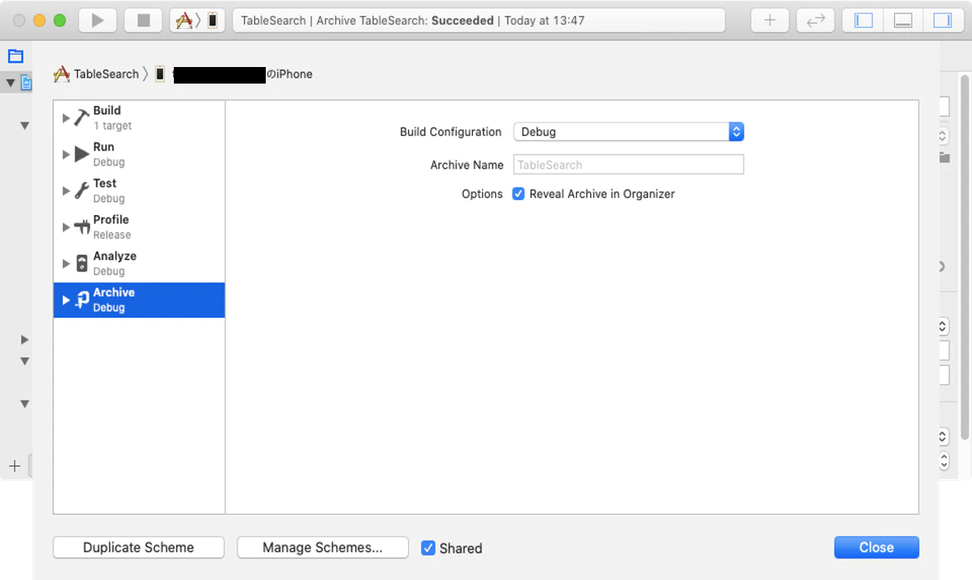Hide the Navigator panel icon
972x580 pixels.
click(864, 21)
